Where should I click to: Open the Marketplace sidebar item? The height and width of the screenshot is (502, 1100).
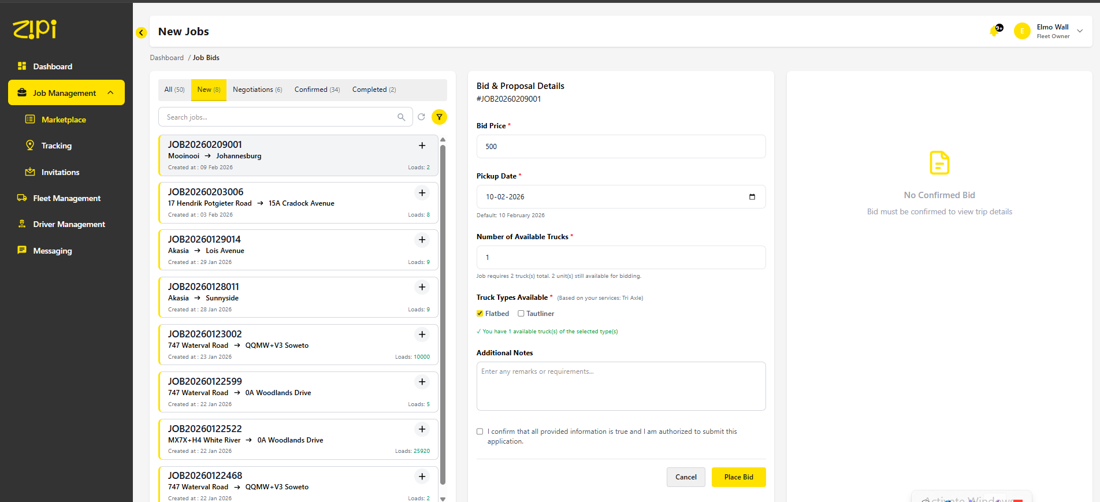coord(64,120)
